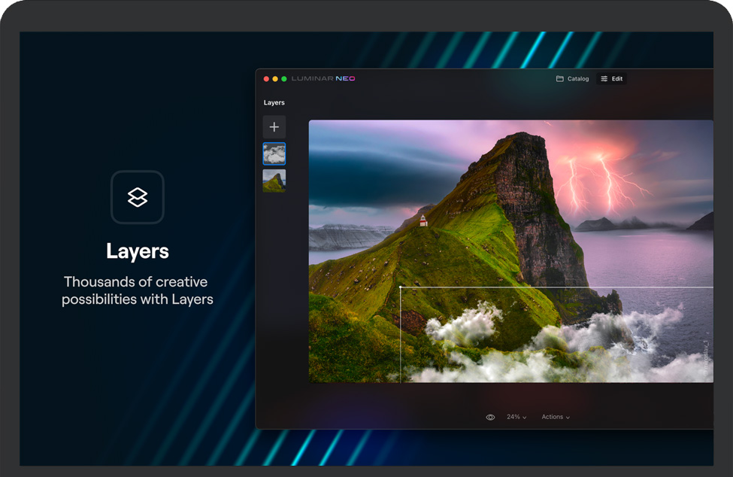Toggle the preview eye icon
This screenshot has width=733, height=477.
coord(490,417)
